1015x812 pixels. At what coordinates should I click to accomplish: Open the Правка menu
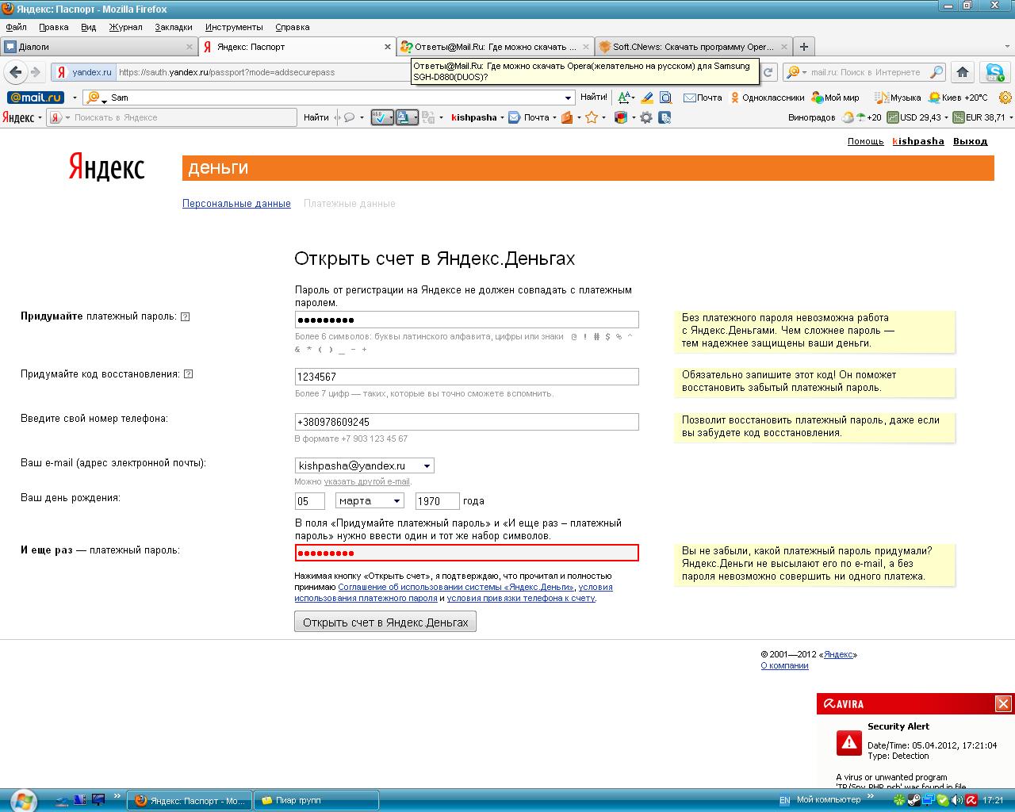pyautogui.click(x=54, y=27)
